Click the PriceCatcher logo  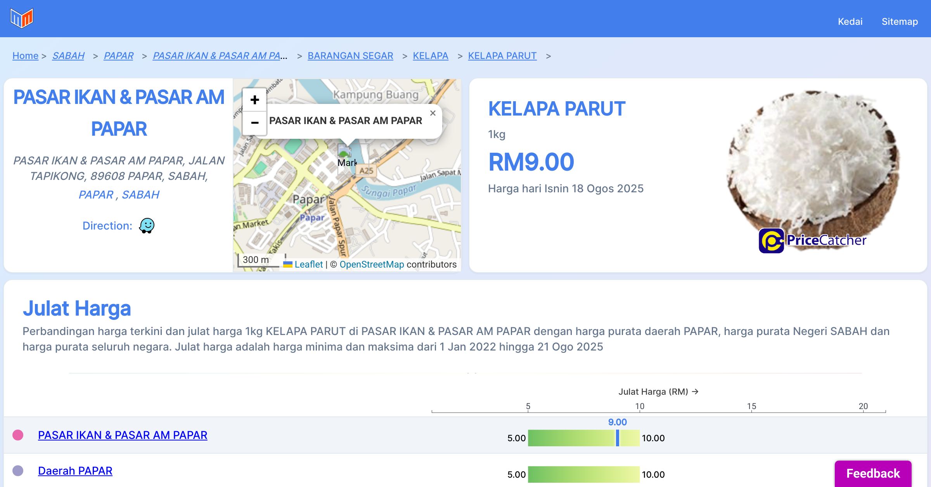click(813, 240)
